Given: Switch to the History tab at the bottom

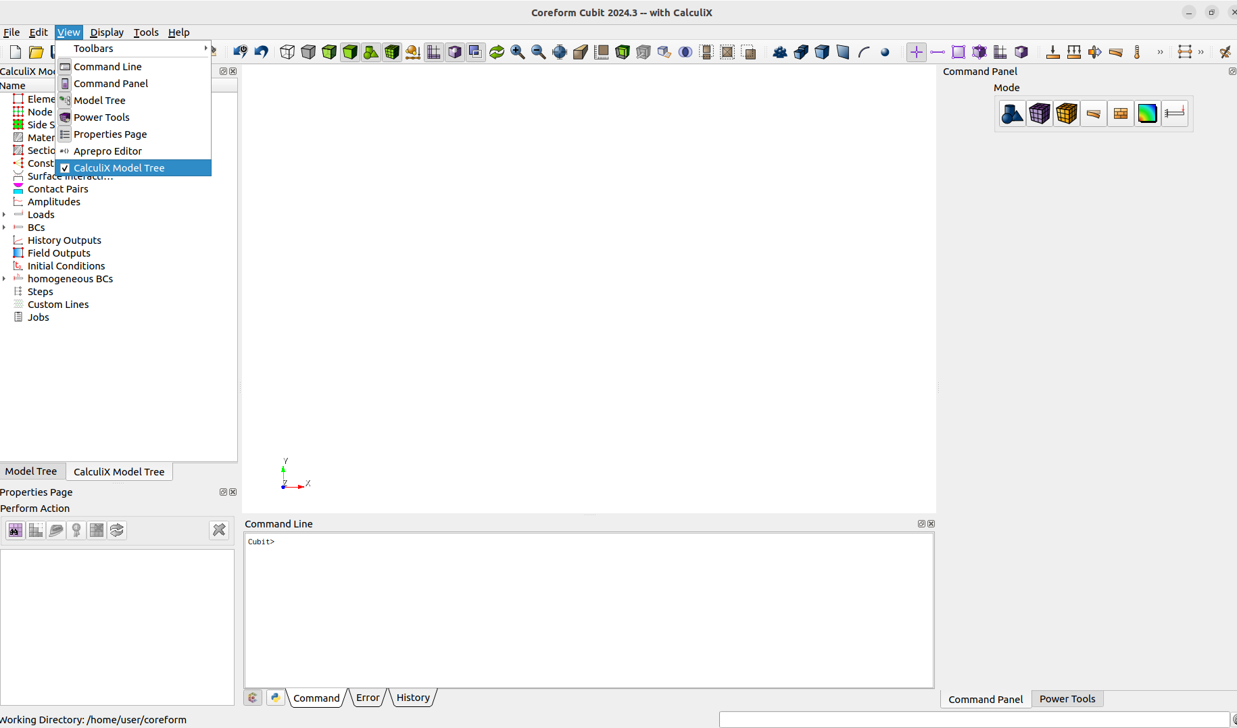Looking at the screenshot, I should (x=412, y=697).
